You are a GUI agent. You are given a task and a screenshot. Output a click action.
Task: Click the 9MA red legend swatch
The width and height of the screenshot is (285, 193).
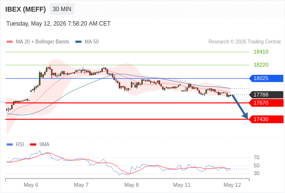[x=33, y=145]
